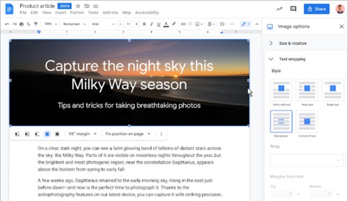Undo the last action
Image resolution: width=348 pixels, height=201 pixels.
click(x=7, y=24)
